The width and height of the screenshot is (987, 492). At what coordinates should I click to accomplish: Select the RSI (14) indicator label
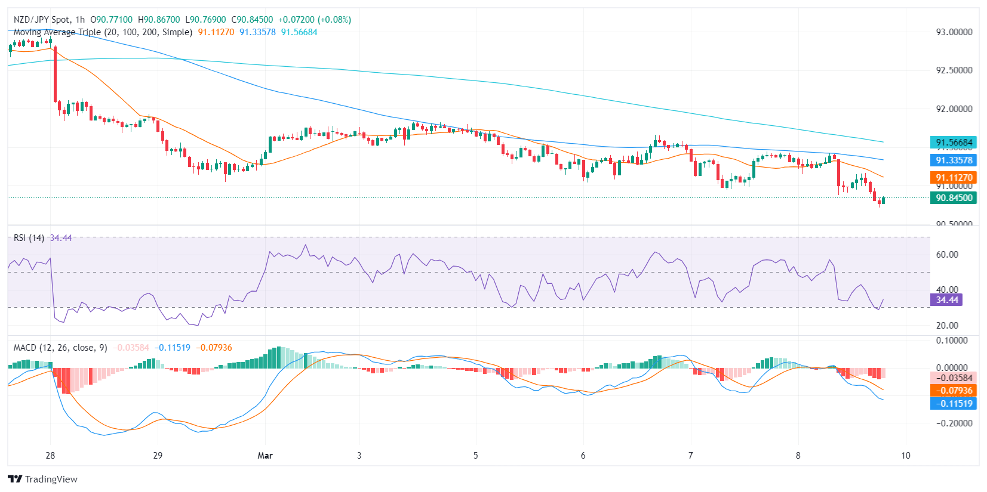tap(29, 238)
